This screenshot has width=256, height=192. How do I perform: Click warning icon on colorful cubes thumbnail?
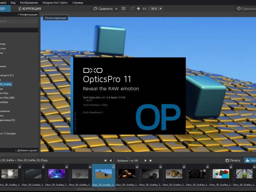point(231,166)
